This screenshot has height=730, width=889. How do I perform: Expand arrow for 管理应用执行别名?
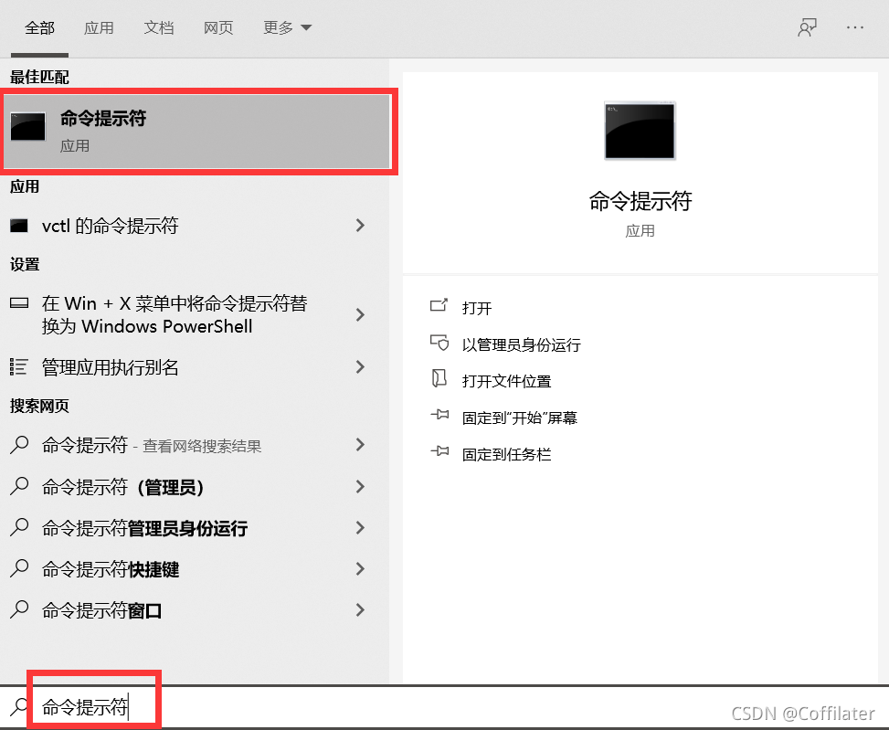click(360, 367)
